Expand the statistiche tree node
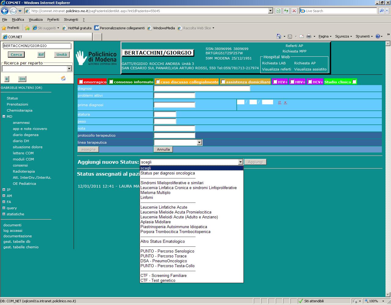391x305 pixels. (4, 214)
